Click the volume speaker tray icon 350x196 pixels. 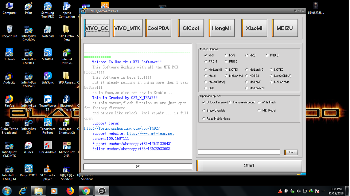pyautogui.click(x=298, y=191)
